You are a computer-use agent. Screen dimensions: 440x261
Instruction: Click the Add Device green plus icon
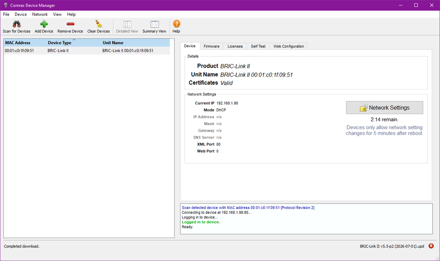click(44, 24)
